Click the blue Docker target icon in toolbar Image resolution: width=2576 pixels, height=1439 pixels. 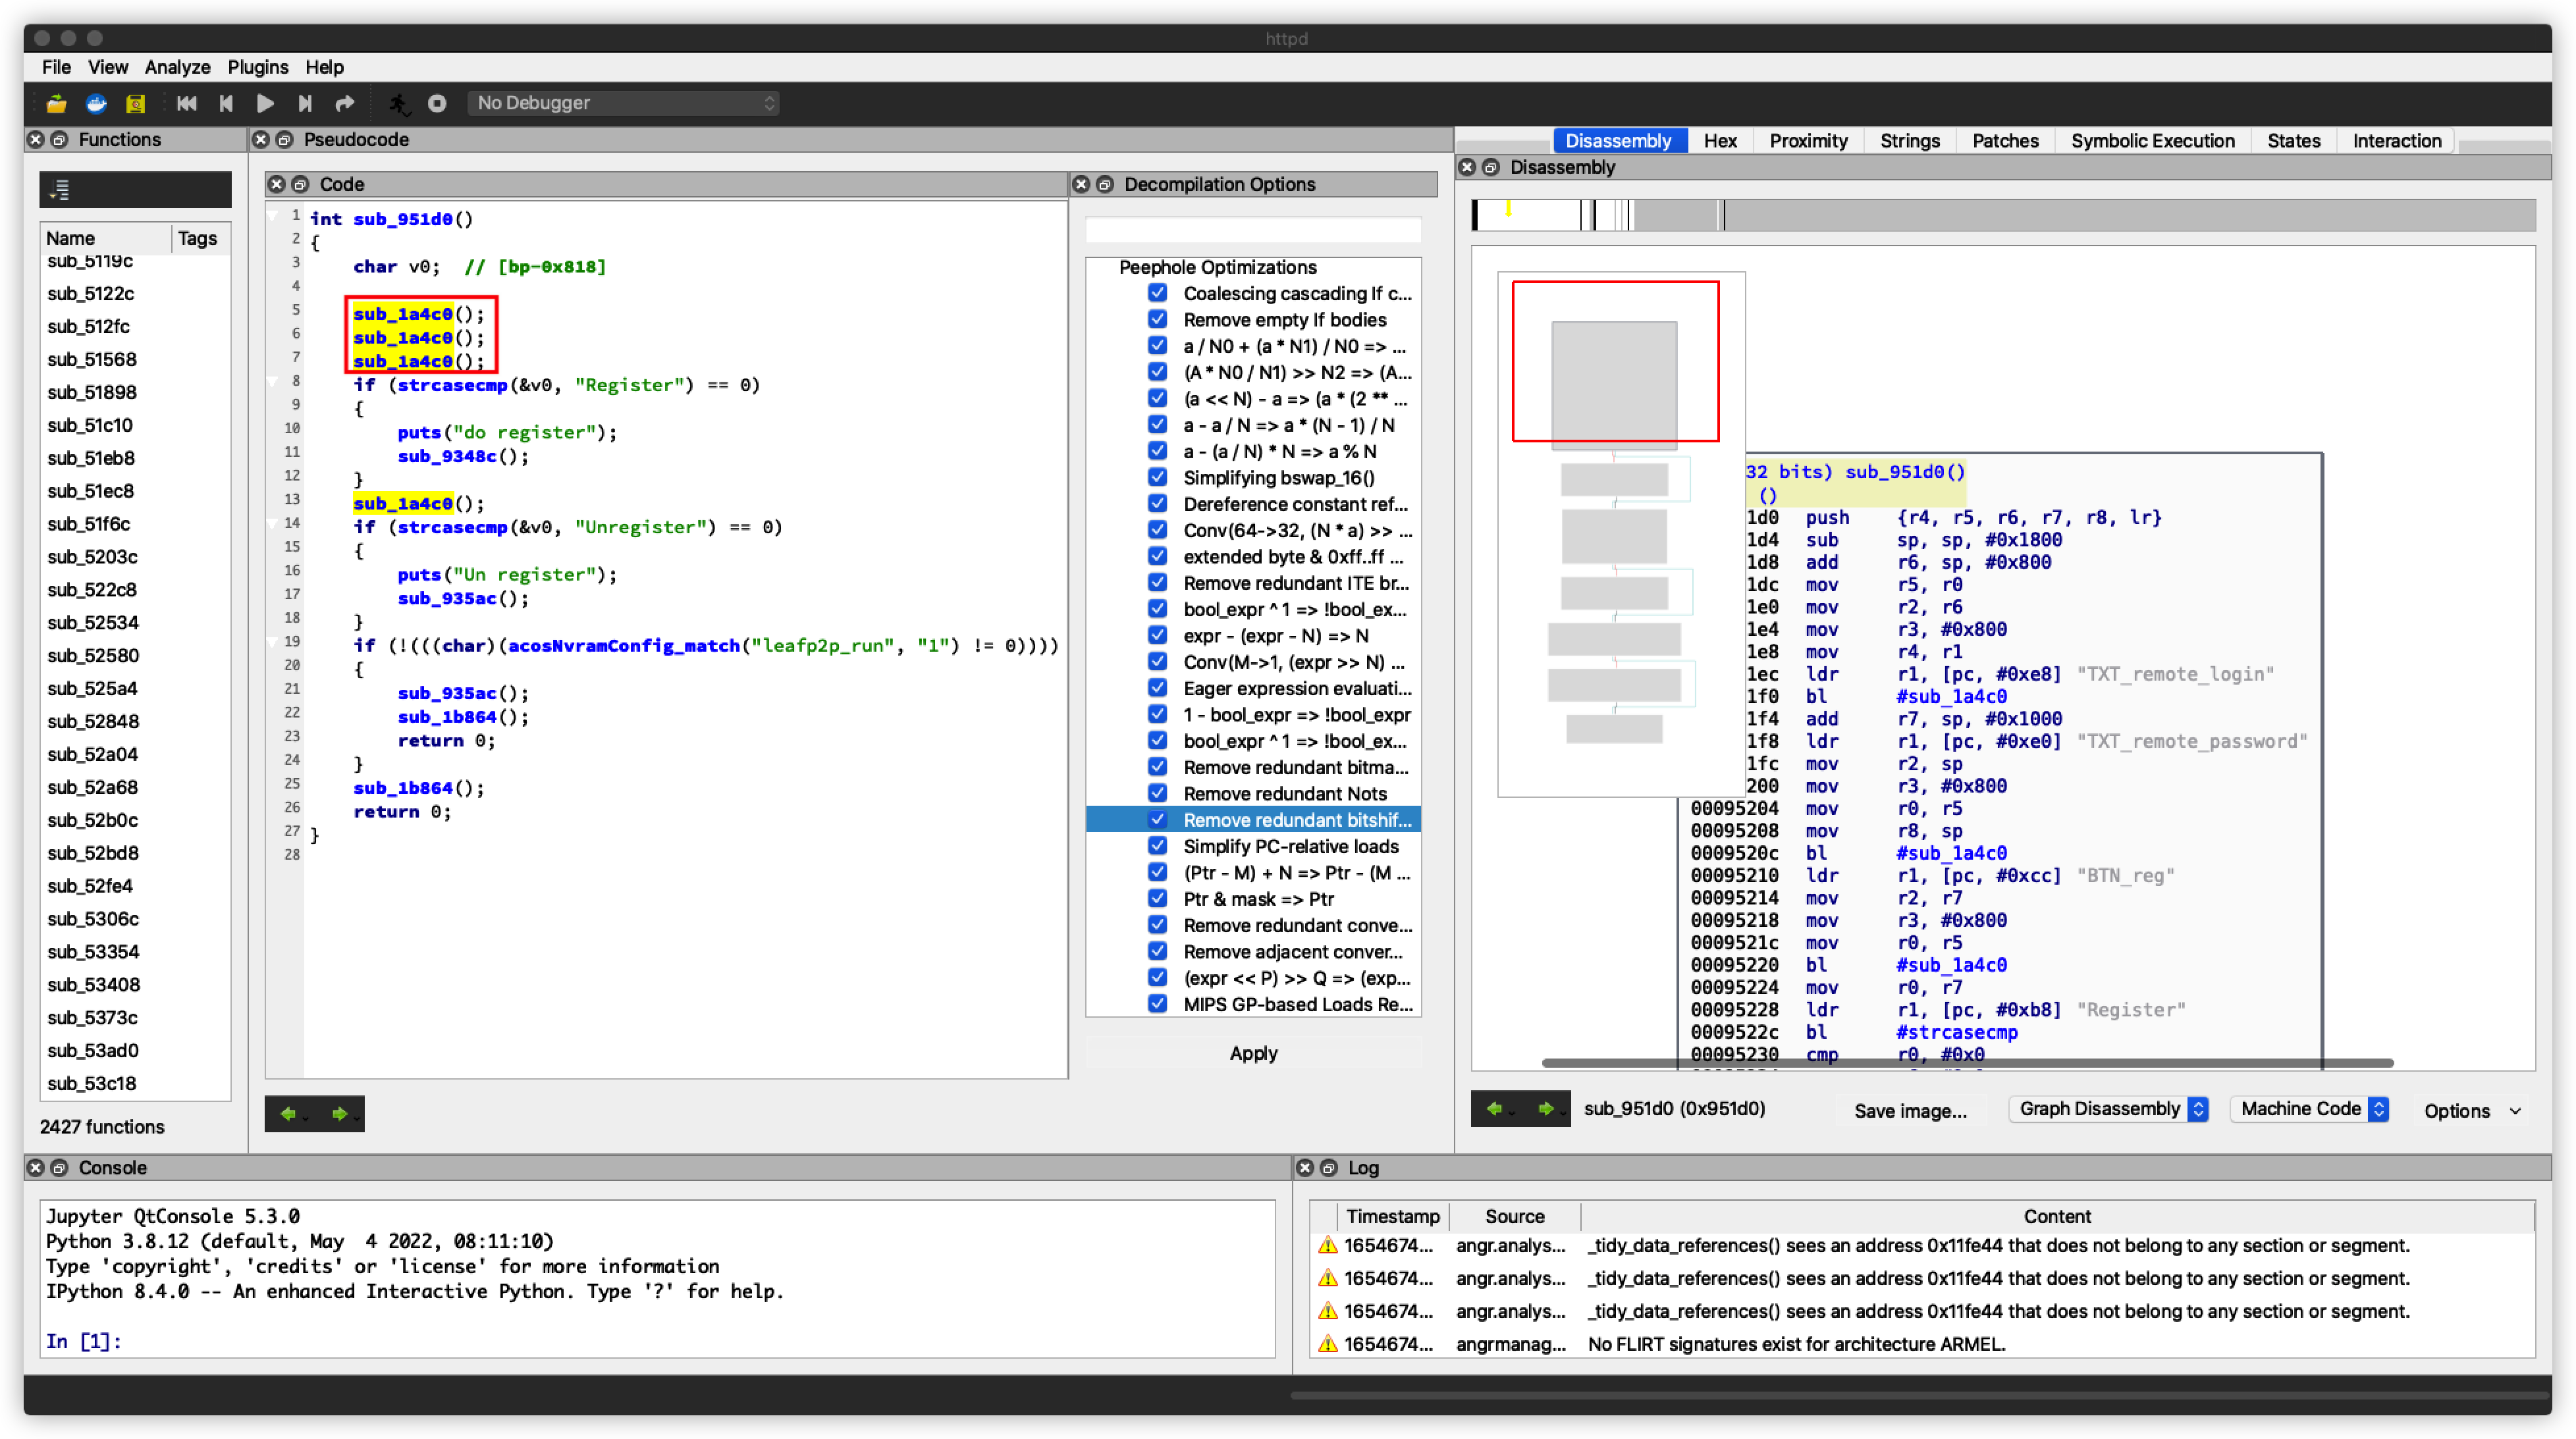tap(95, 103)
